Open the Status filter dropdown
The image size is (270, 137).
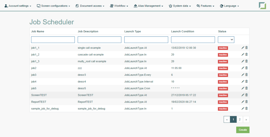226,40
